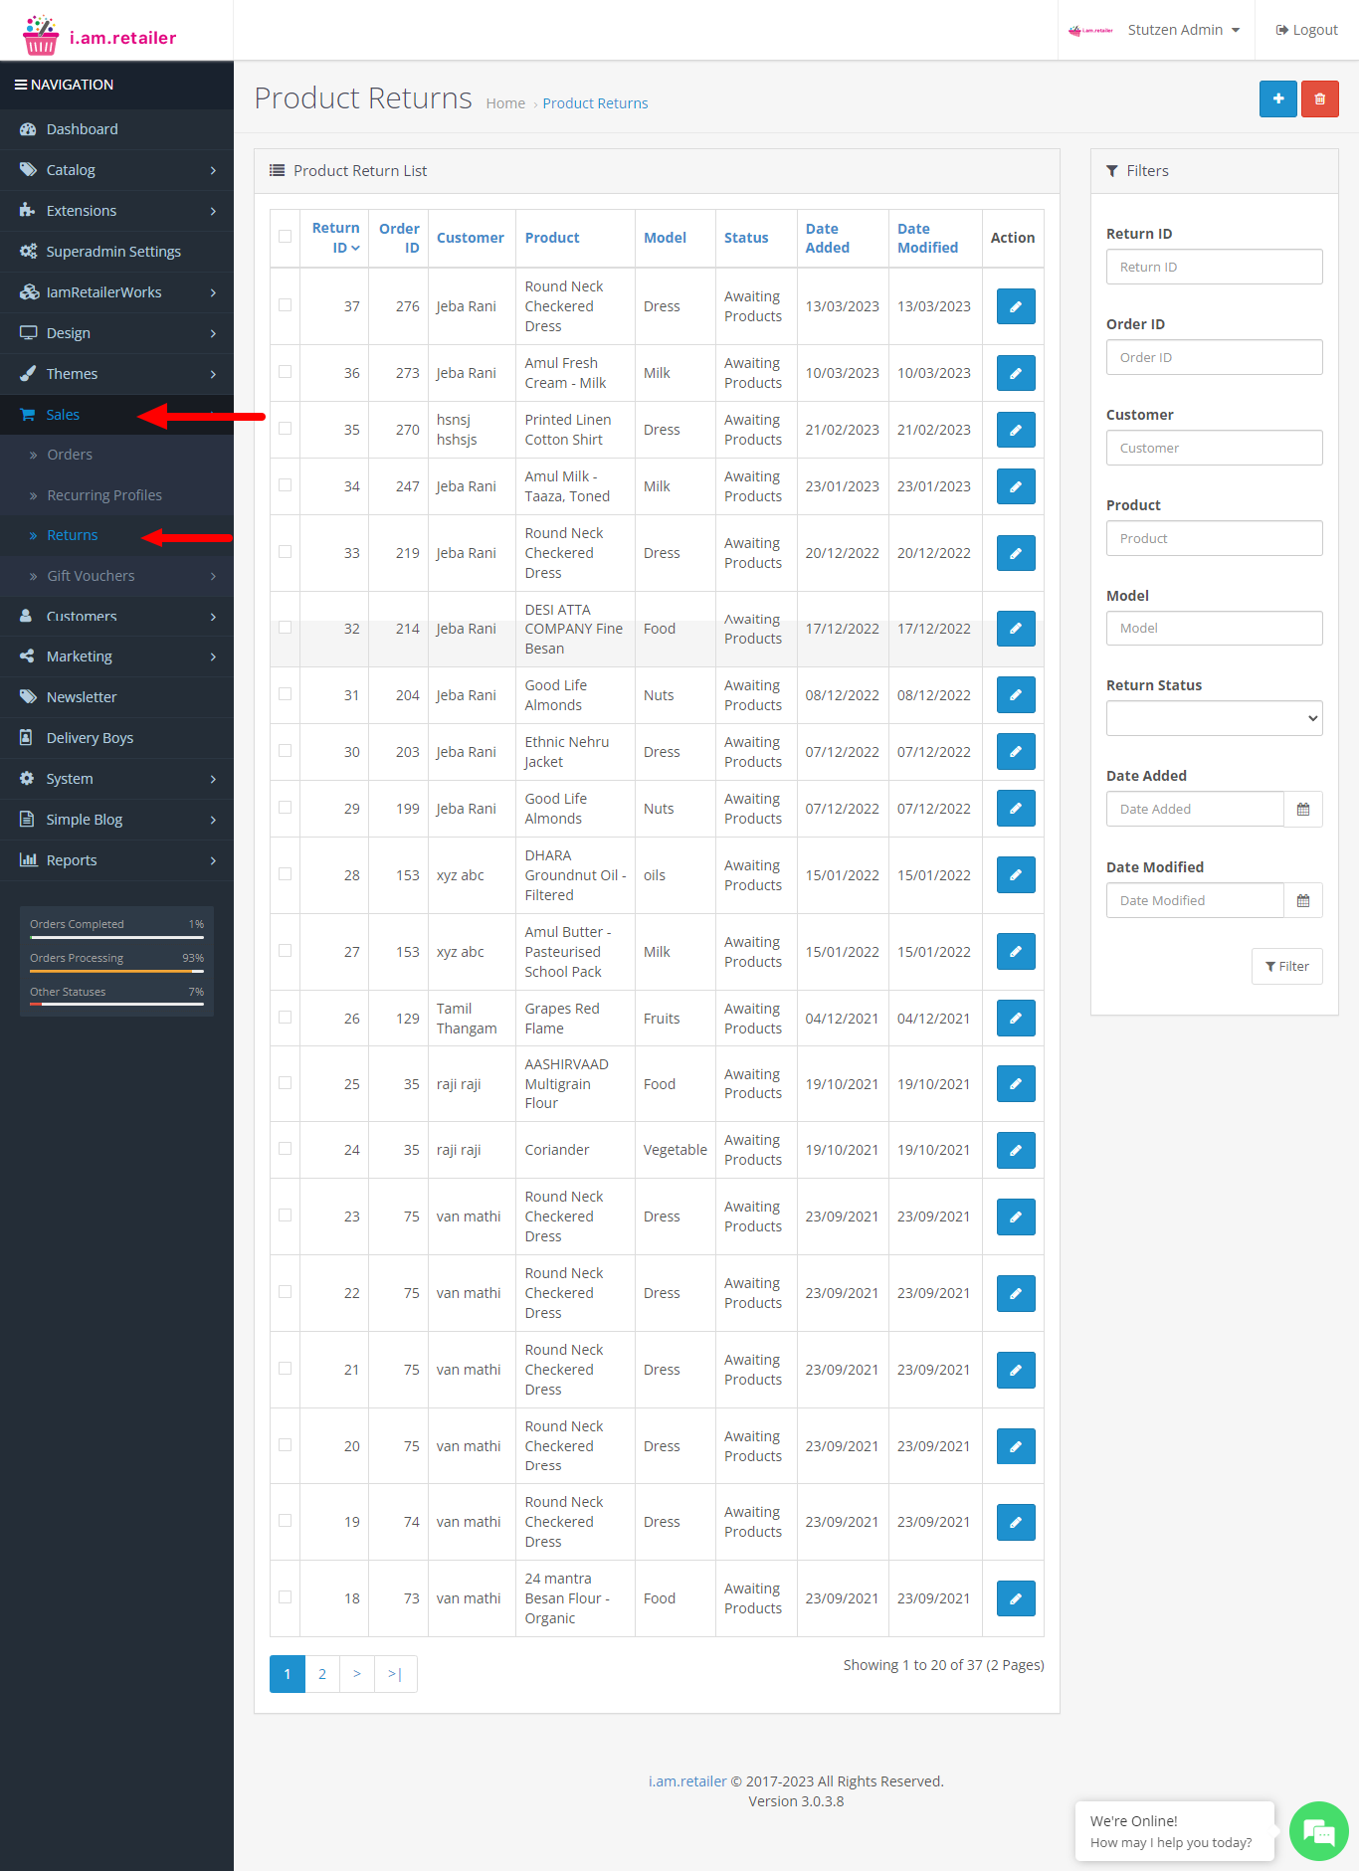Expand the IamRetailerWorks menu
The image size is (1359, 1871).
tap(116, 292)
